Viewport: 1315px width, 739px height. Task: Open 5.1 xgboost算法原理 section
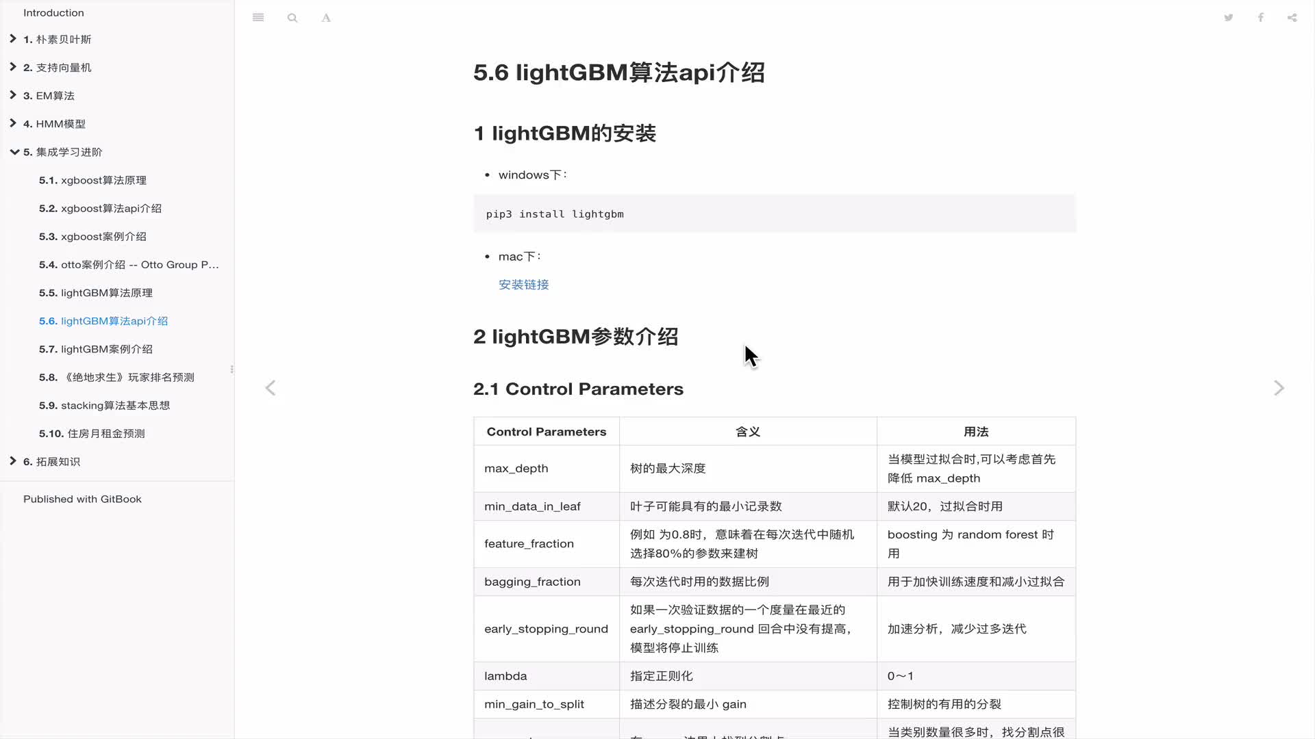point(92,180)
